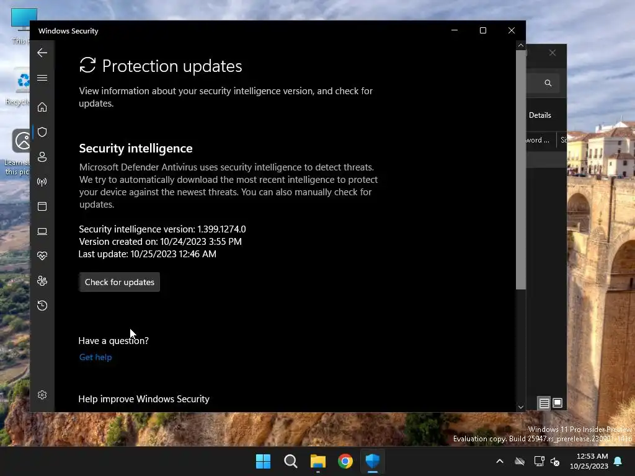Select Details tab in background window
The height and width of the screenshot is (476, 635).
[540, 115]
